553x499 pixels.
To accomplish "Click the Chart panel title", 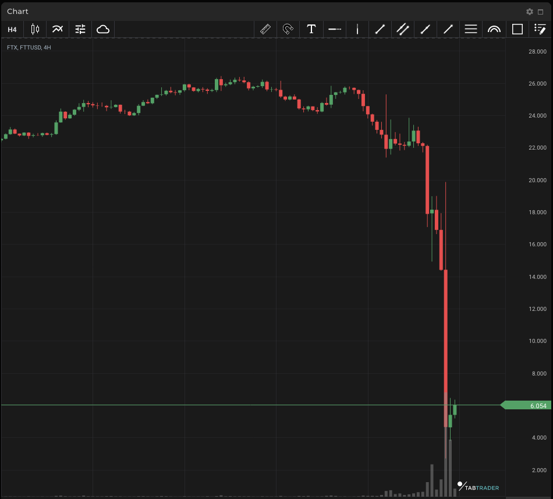I will pos(17,12).
